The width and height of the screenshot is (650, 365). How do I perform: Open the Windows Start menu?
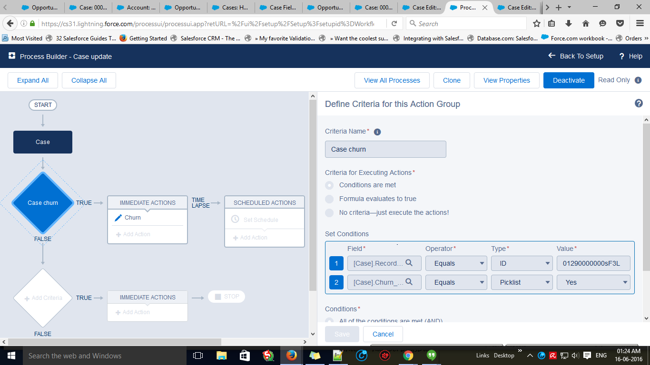[x=10, y=355]
